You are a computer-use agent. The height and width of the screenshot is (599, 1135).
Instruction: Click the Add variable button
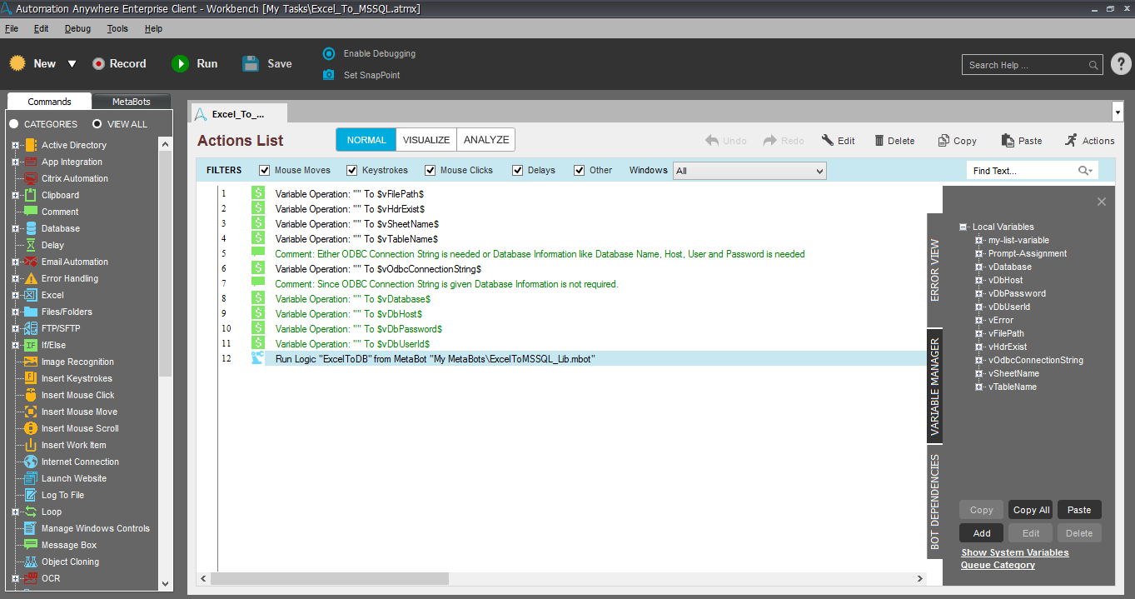pos(982,533)
